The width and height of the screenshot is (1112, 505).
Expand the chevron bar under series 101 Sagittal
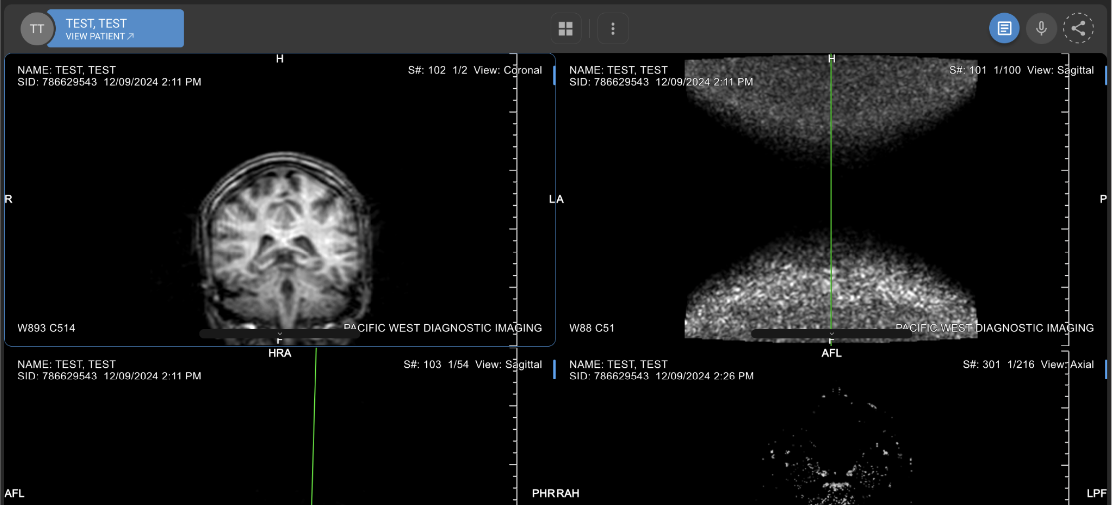(831, 334)
